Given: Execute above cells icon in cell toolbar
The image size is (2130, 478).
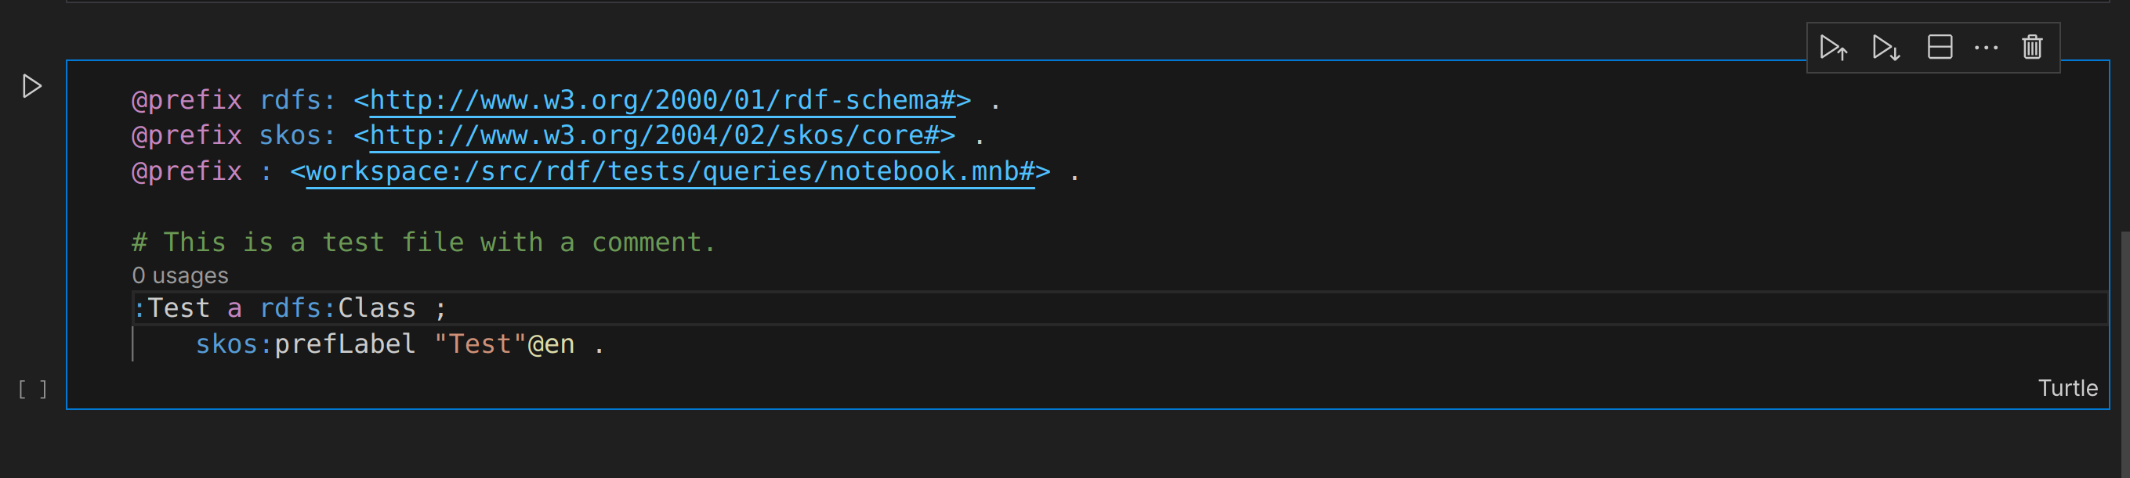Looking at the screenshot, I should (x=1833, y=48).
